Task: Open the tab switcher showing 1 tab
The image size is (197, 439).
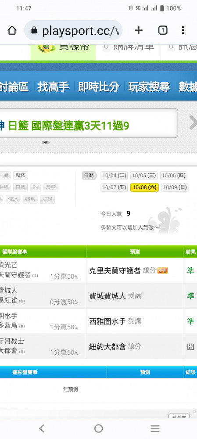Action: 163,30
